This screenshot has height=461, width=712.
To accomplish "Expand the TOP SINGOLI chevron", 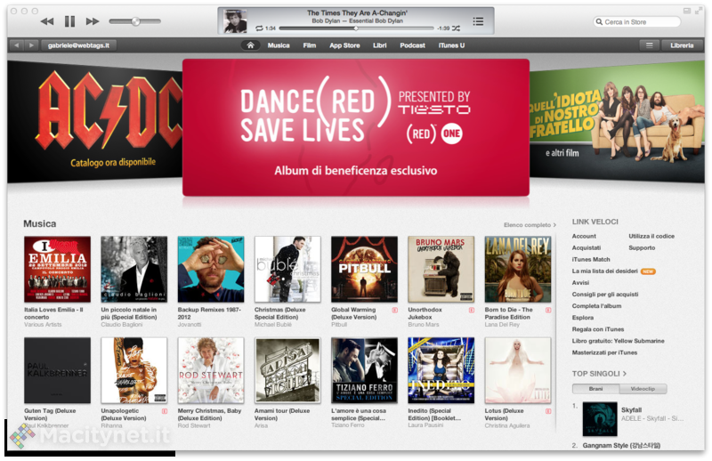I will 625,374.
